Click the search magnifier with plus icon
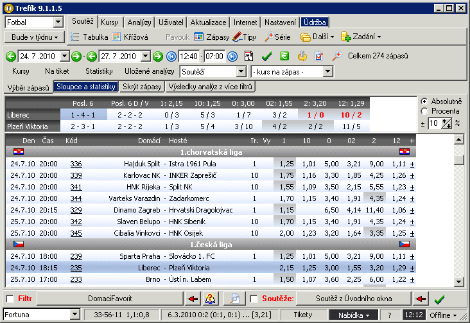This screenshot has width=470, height=323. (x=337, y=56)
